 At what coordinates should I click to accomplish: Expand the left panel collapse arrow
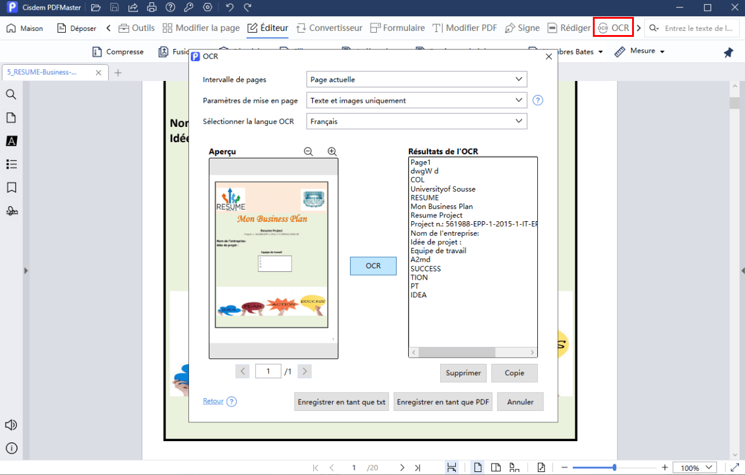(x=26, y=271)
